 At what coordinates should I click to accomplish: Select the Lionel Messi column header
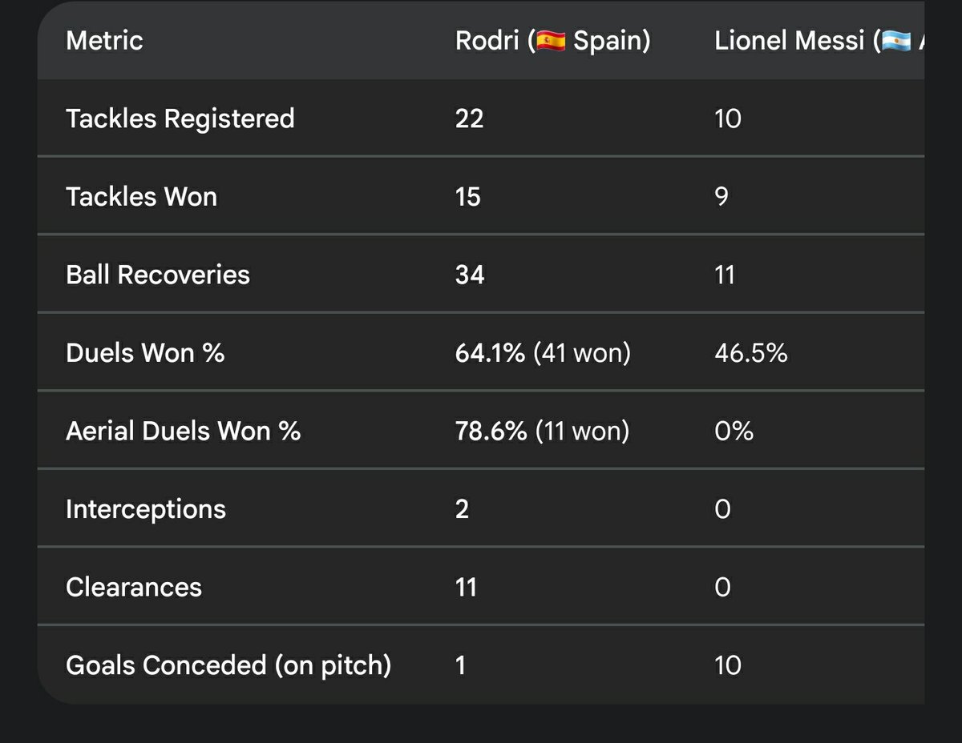coord(819,40)
